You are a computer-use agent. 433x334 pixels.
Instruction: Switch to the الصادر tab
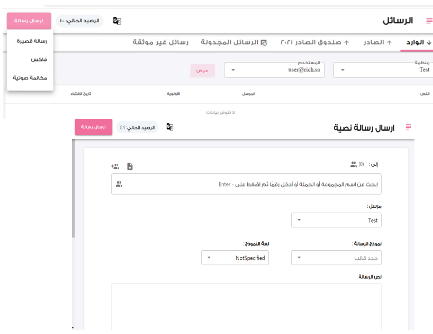377,42
